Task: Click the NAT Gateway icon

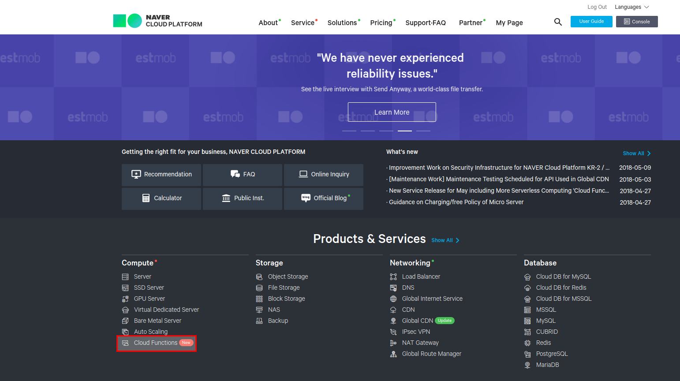Action: (393, 343)
